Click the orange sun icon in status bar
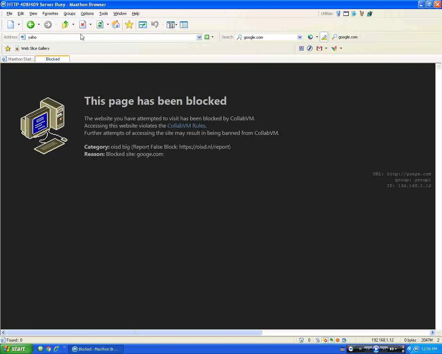Screen dimensions: 442x354 click(338, 340)
